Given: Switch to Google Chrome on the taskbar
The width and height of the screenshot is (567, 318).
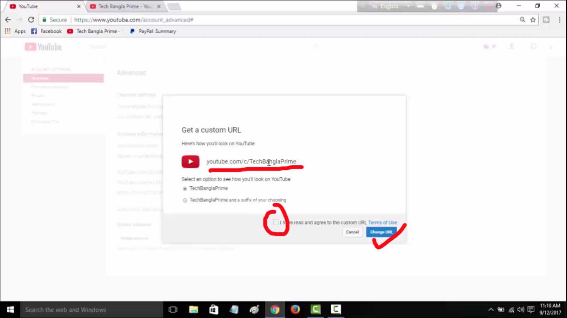Looking at the screenshot, I should [x=275, y=309].
